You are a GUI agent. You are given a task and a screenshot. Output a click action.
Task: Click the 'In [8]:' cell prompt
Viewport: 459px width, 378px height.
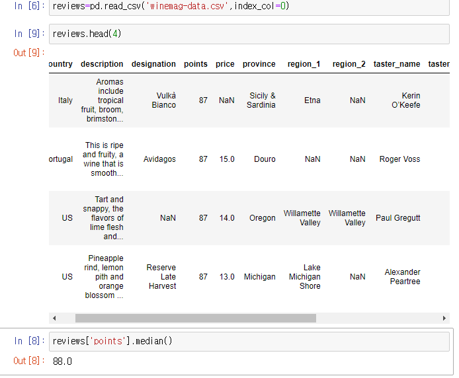click(29, 342)
